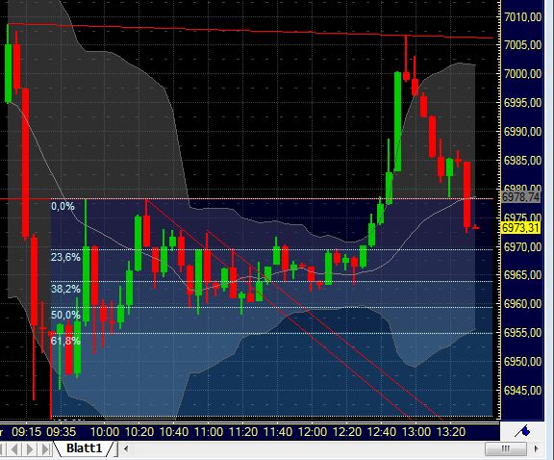Screen dimensions: 554x460
Task: Click the 7005,00 price axis label
Action: (x=522, y=45)
